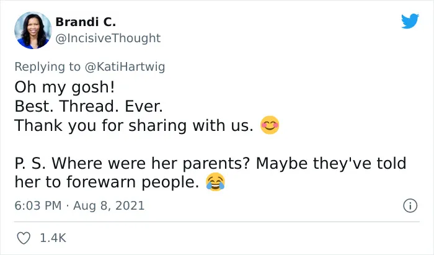Click 'Thank you for sharing with us.'
This screenshot has width=434, height=255.
click(134, 125)
